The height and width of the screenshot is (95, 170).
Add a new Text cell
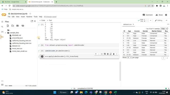pyautogui.click(x=49, y=20)
